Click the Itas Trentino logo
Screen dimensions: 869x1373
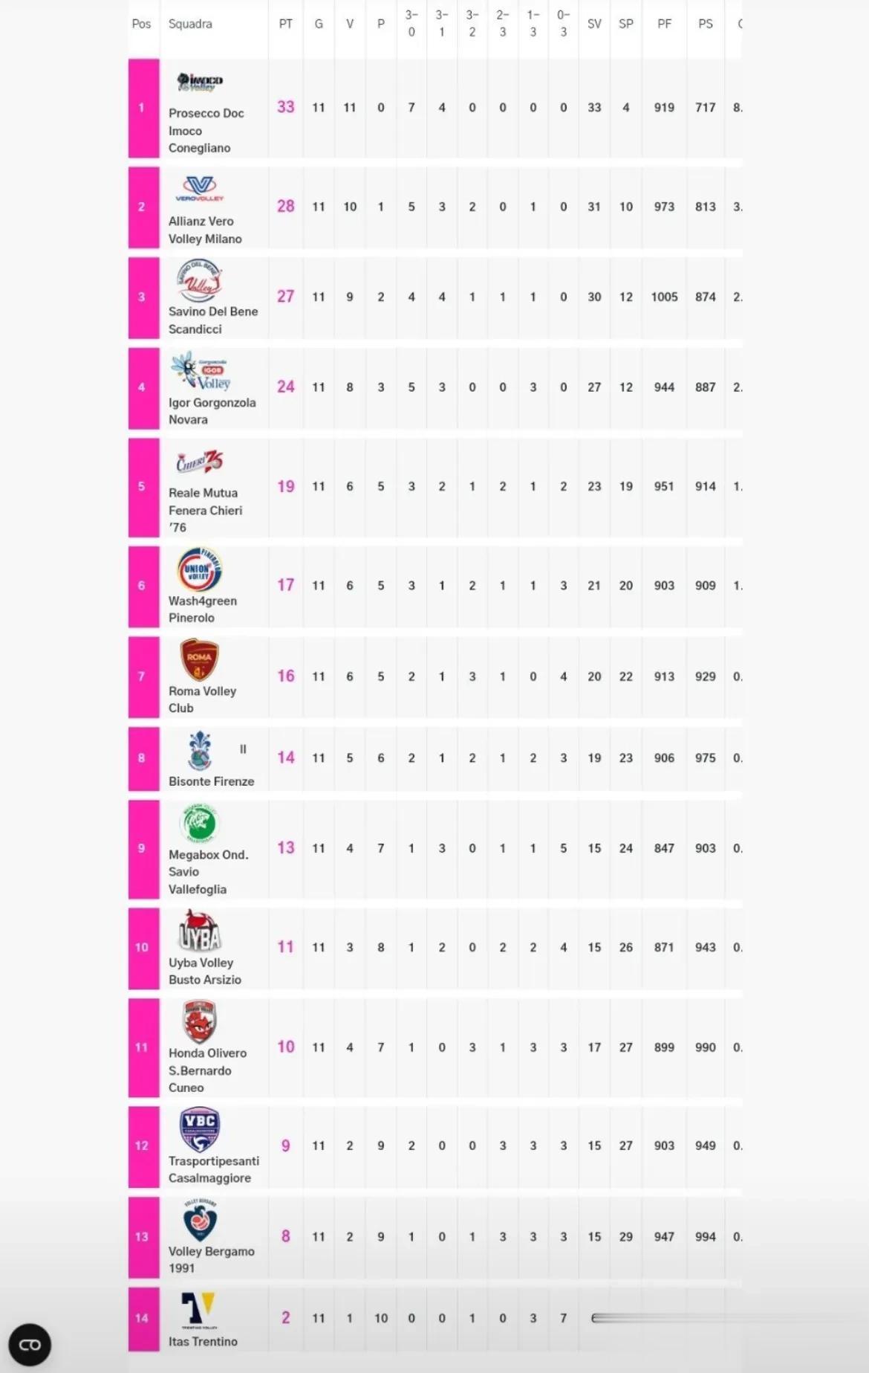[x=199, y=1311]
